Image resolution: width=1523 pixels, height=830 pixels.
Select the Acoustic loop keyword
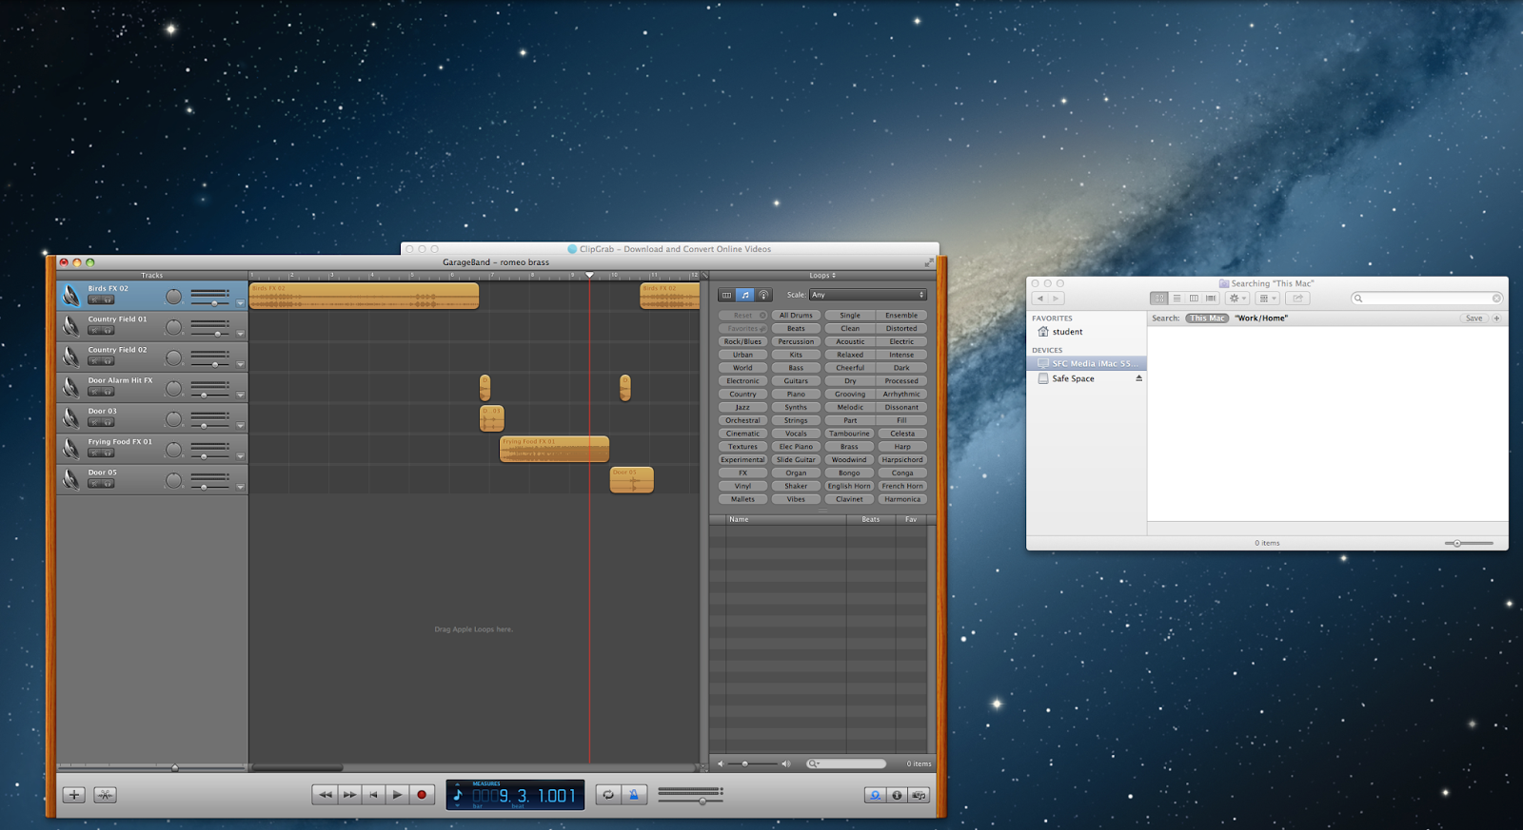pyautogui.click(x=850, y=341)
